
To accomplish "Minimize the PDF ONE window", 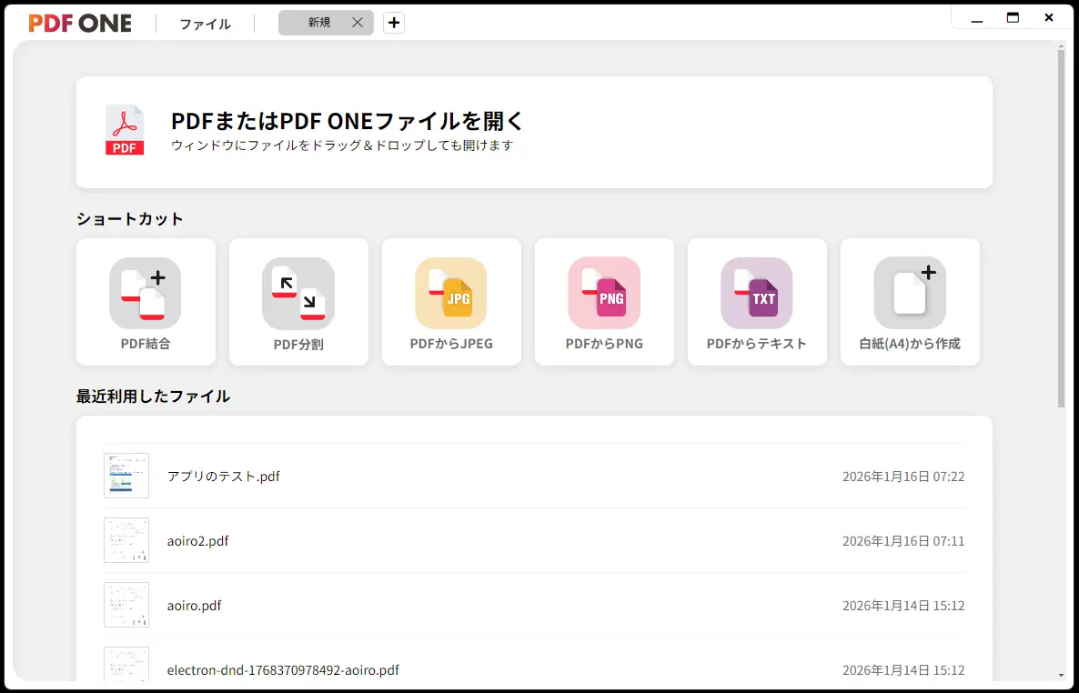I will click(976, 21).
